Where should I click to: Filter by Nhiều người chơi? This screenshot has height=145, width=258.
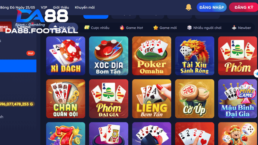pos(204,28)
